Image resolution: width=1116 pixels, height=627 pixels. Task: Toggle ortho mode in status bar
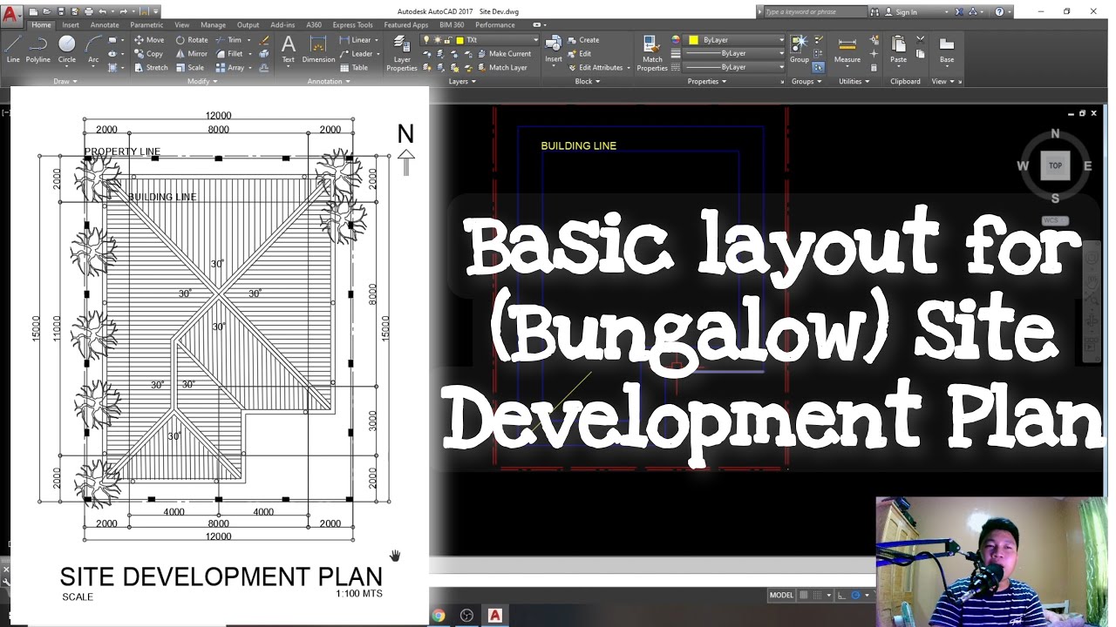coord(842,596)
